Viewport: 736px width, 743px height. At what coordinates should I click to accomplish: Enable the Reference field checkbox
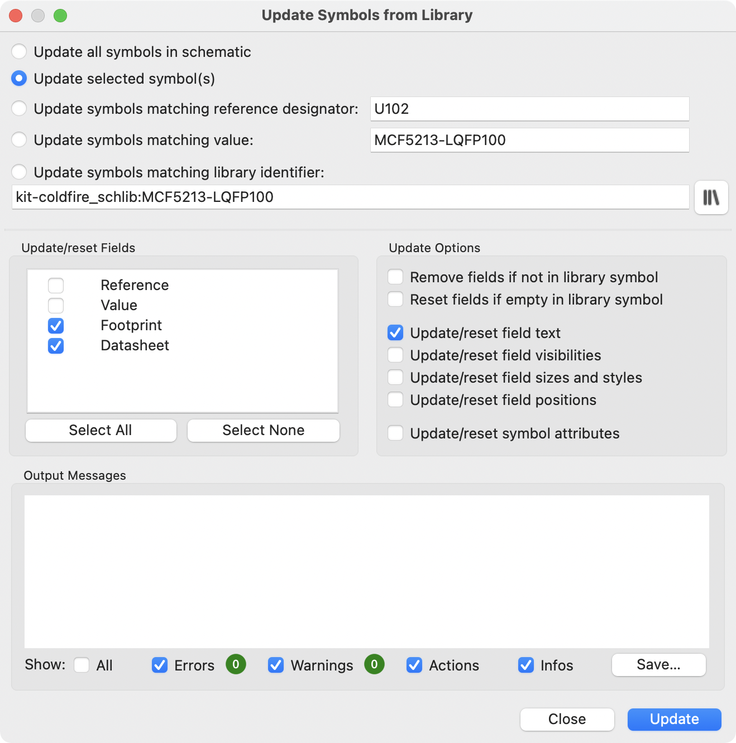point(55,285)
